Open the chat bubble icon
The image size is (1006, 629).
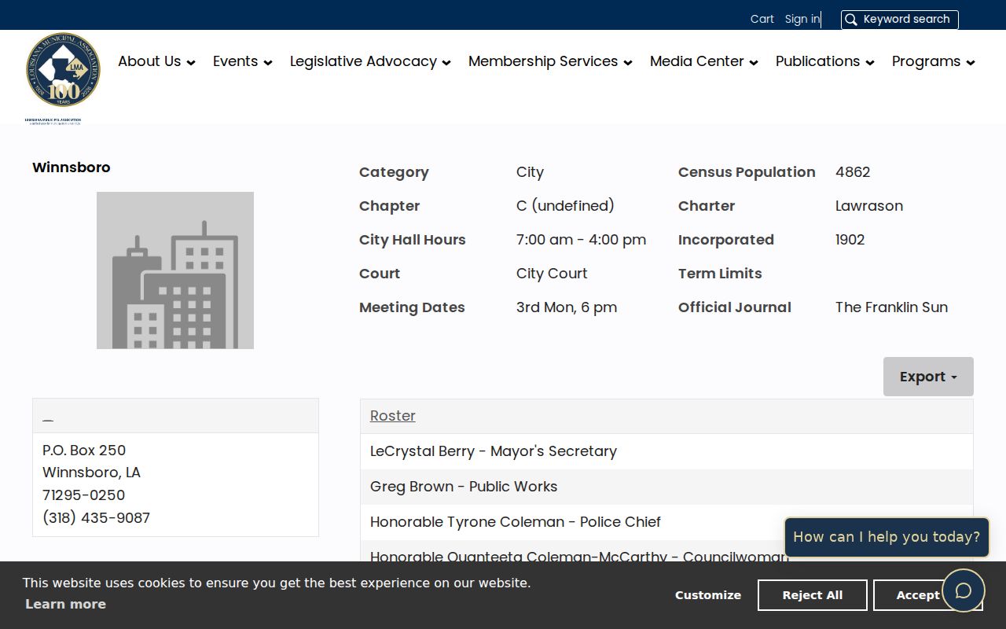[x=964, y=590]
